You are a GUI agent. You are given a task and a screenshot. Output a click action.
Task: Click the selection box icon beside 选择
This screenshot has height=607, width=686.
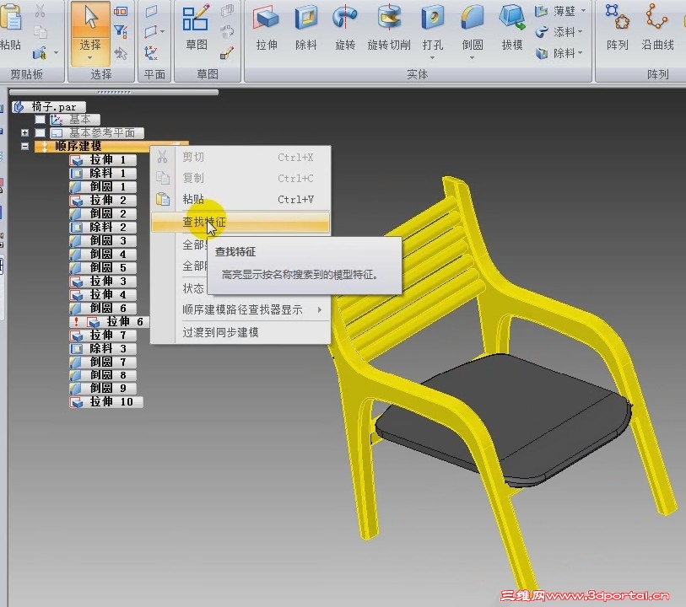(121, 11)
